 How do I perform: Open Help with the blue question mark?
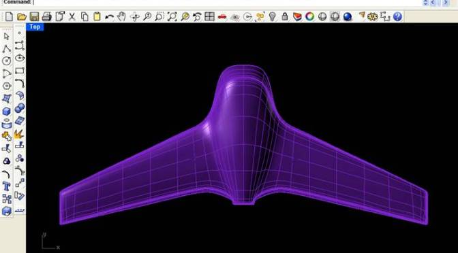[397, 16]
